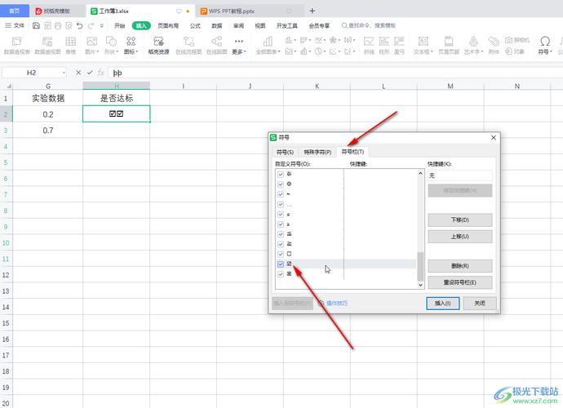
Task: Click the 快捷键(K) shortcut key input field
Action: click(x=460, y=175)
